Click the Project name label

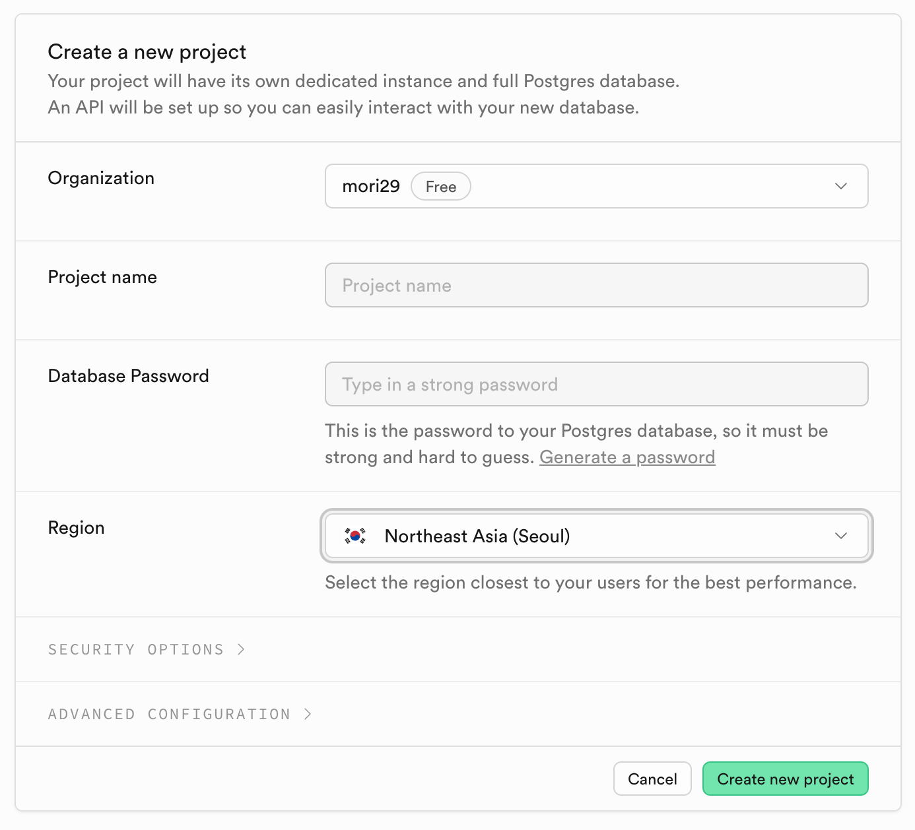point(102,277)
